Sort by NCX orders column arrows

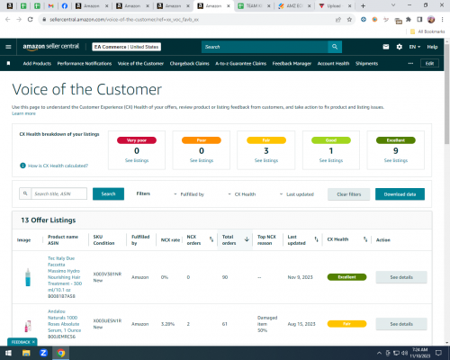(211, 239)
